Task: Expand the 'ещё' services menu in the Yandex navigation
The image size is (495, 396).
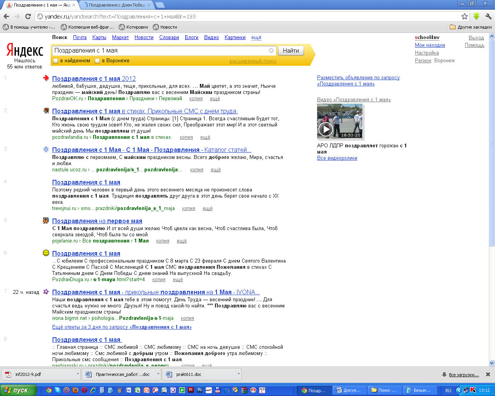Action: point(256,38)
